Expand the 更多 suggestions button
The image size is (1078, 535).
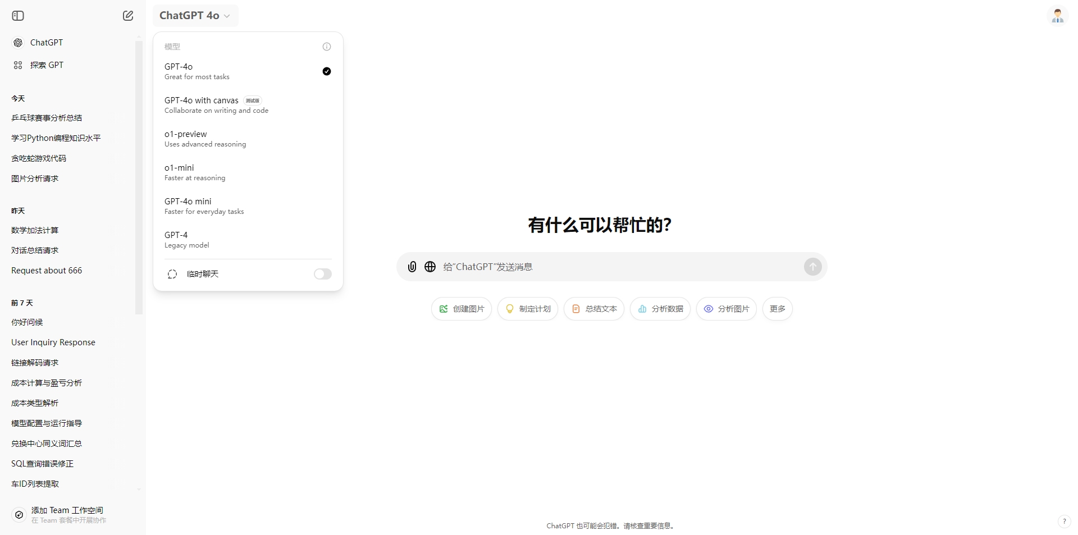[x=777, y=309]
